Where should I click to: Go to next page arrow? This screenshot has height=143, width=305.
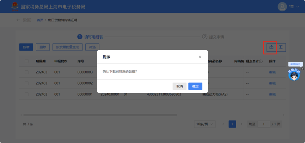click(242, 124)
